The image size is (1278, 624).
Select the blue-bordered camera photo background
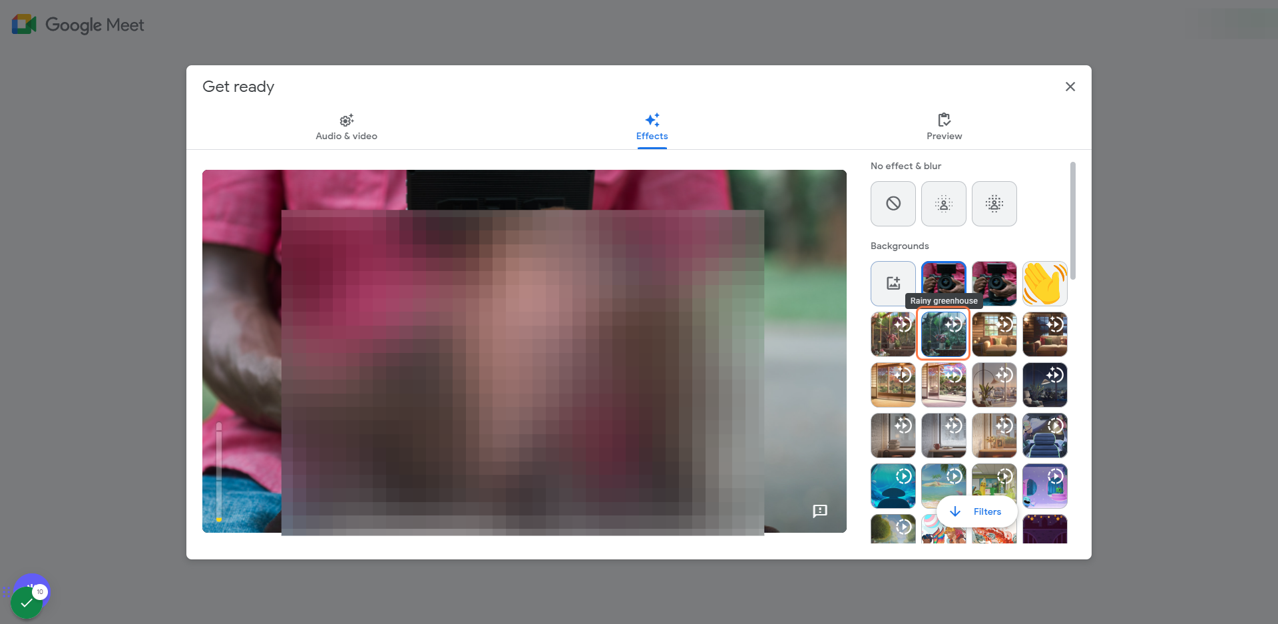click(944, 284)
